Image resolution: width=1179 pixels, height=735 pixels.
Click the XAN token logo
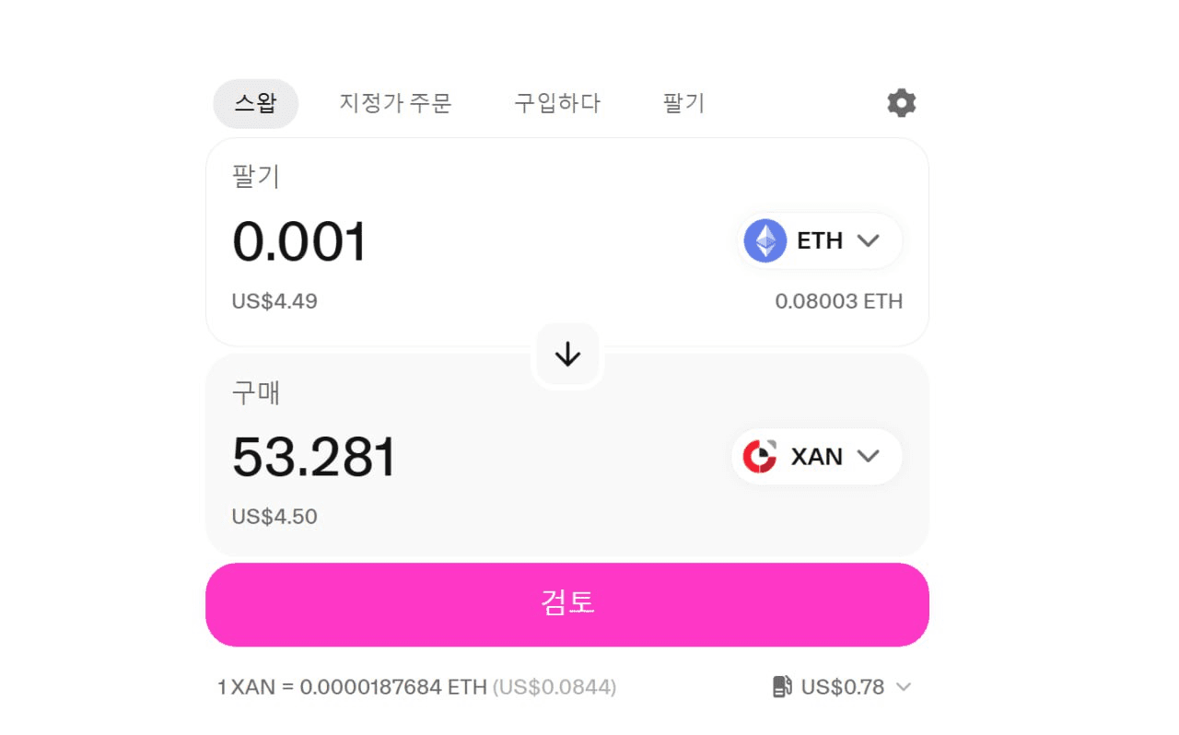760,456
